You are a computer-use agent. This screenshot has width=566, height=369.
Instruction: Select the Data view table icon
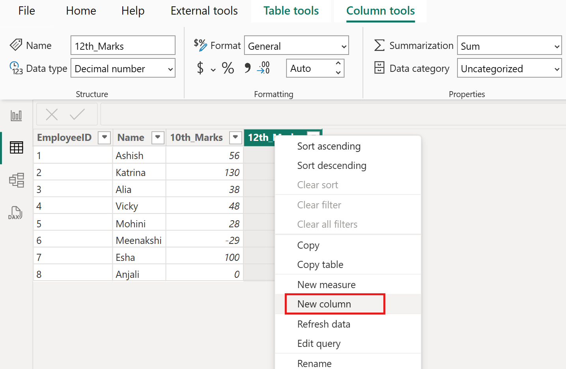click(x=16, y=148)
